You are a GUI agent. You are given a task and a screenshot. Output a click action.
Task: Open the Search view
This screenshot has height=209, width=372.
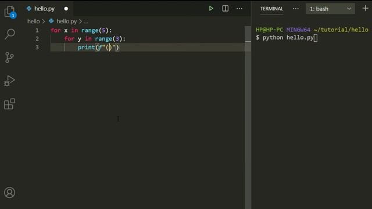point(10,34)
